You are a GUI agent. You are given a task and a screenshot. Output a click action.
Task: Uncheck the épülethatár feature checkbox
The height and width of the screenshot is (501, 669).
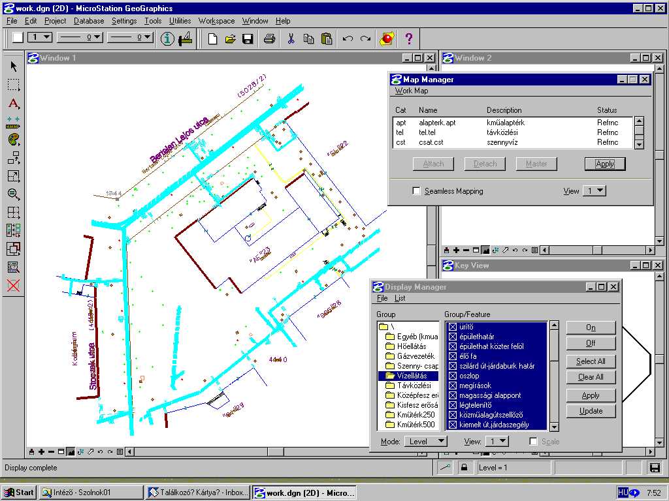point(452,337)
